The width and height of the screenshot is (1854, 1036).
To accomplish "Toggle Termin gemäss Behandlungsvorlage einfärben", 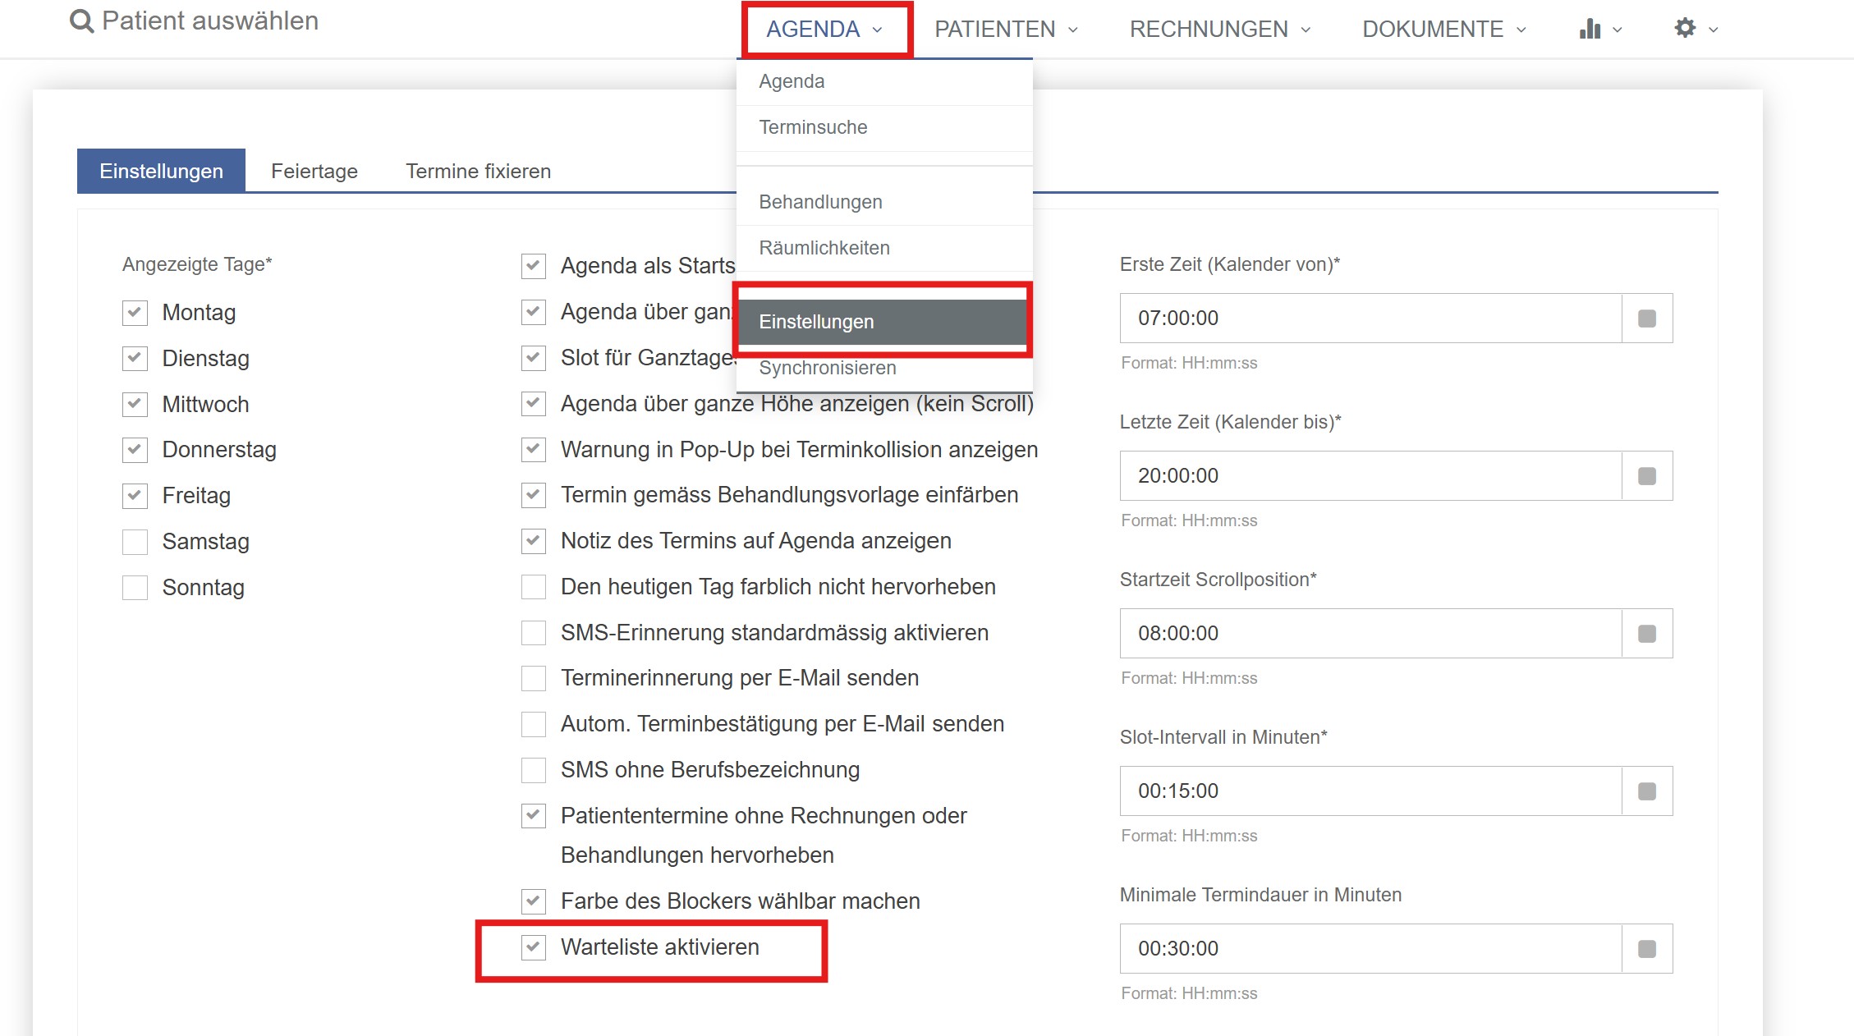I will click(534, 495).
